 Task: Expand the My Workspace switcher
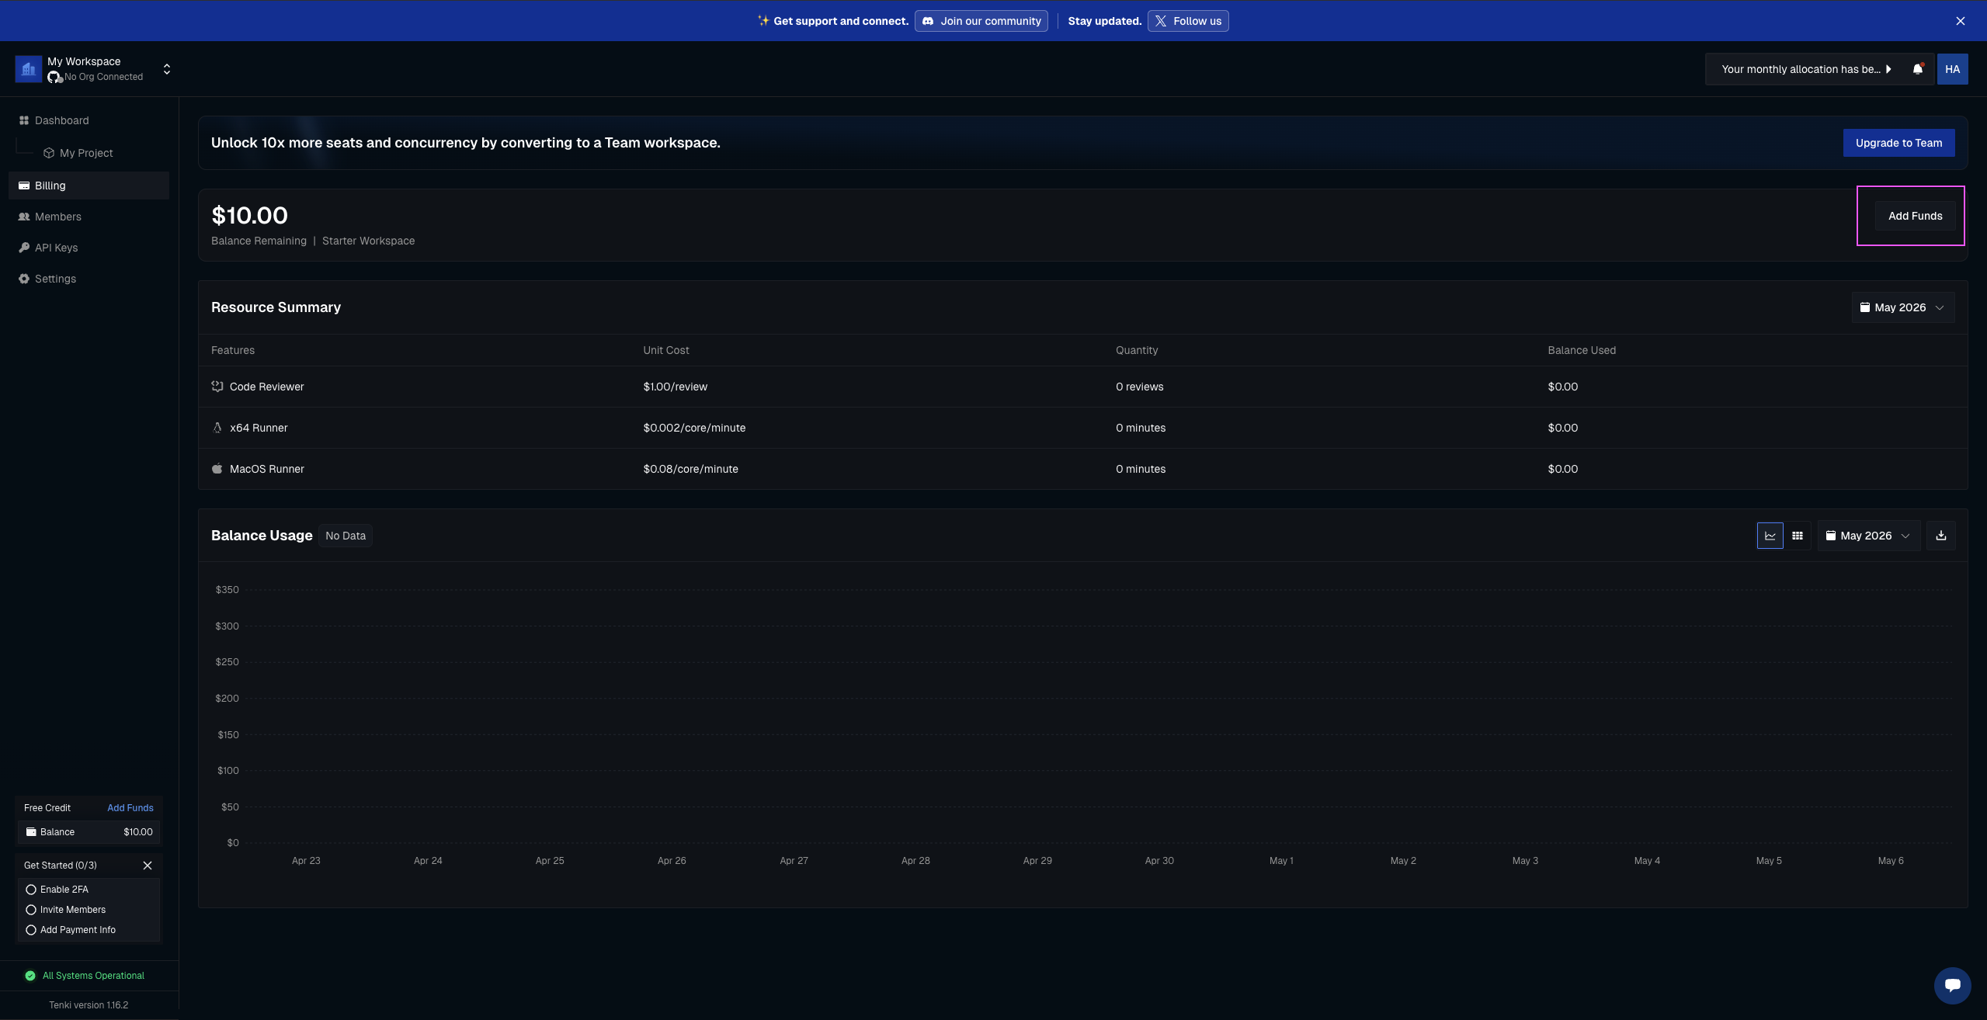pos(167,69)
